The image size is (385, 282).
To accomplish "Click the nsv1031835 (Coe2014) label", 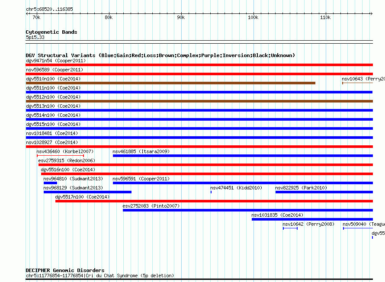I will click(x=277, y=215).
